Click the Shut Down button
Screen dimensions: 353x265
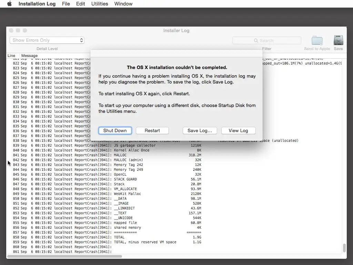(x=115, y=131)
